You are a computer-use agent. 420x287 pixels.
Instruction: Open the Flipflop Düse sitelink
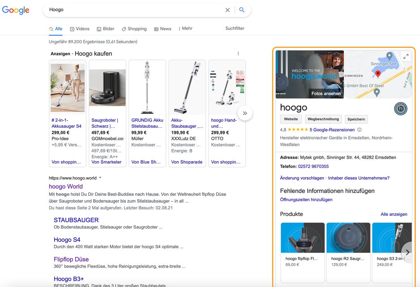coord(71,259)
